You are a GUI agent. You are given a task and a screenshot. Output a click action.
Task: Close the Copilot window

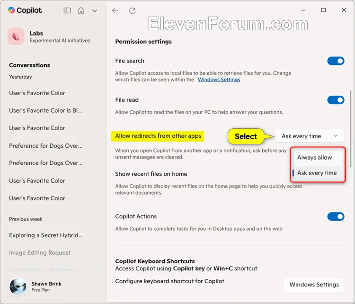click(344, 10)
